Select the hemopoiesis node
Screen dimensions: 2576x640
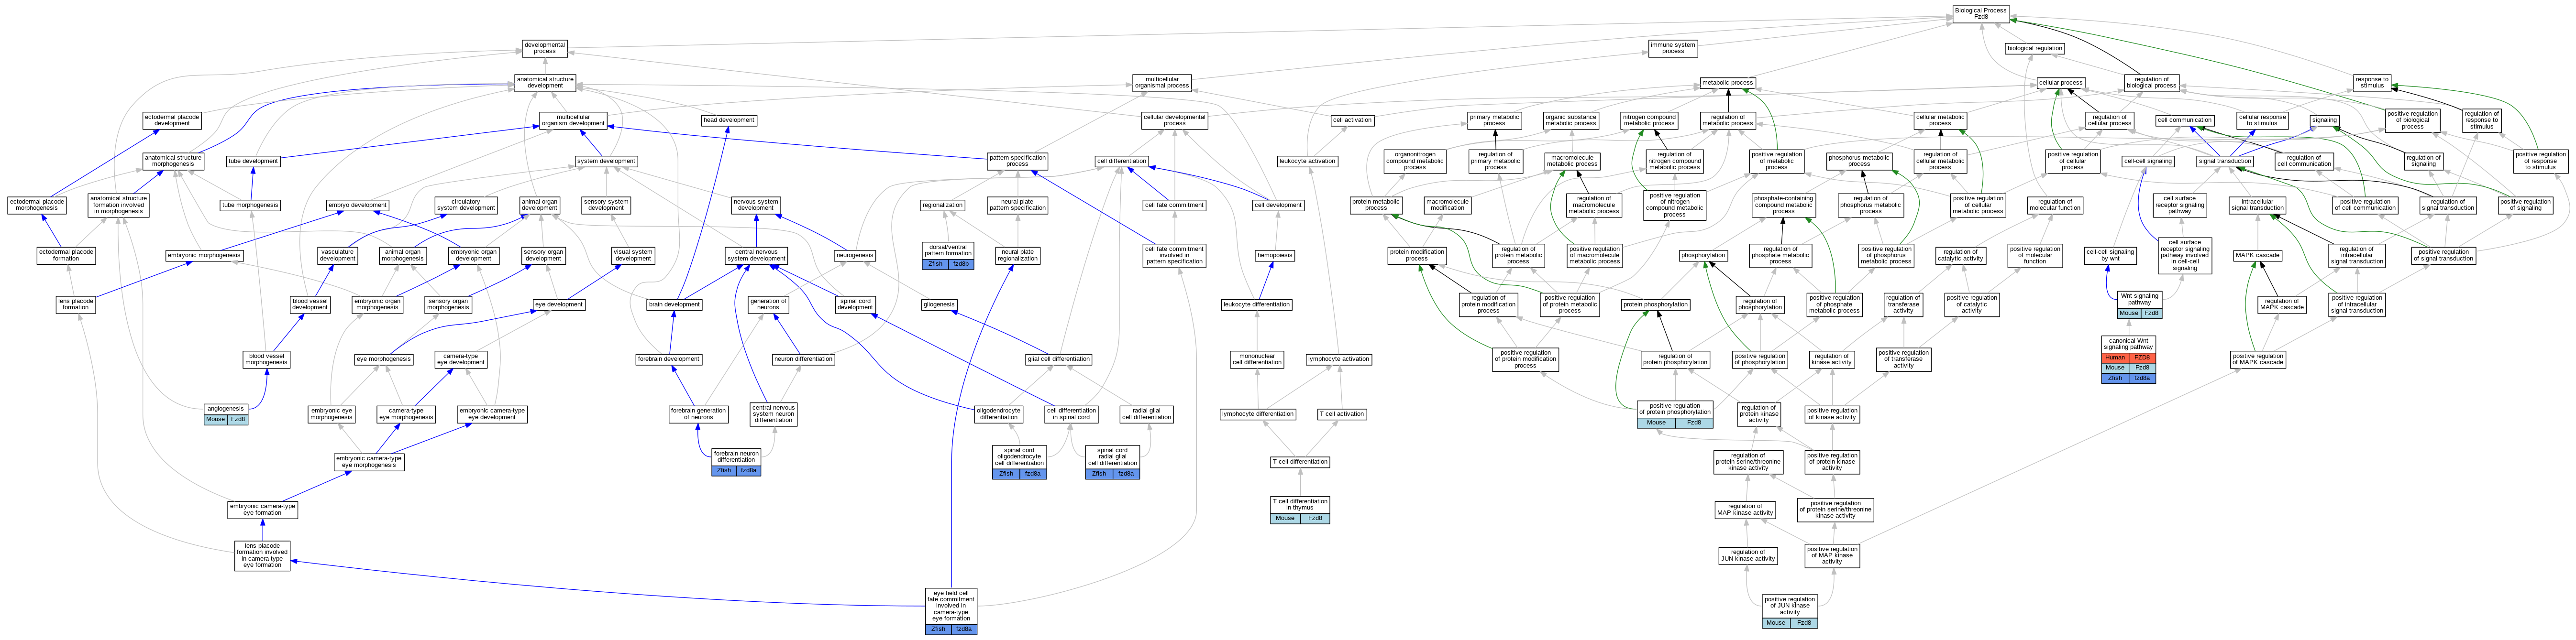point(1275,256)
